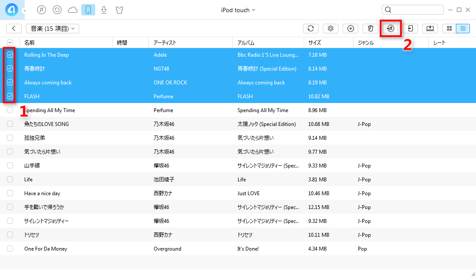Image resolution: width=476 pixels, height=277 pixels.
Task: Uncheck Always coming back checkbox
Action: pyautogui.click(x=10, y=82)
